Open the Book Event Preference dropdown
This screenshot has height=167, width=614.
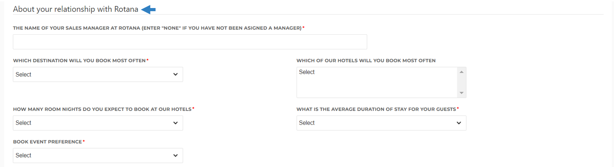coord(98,155)
